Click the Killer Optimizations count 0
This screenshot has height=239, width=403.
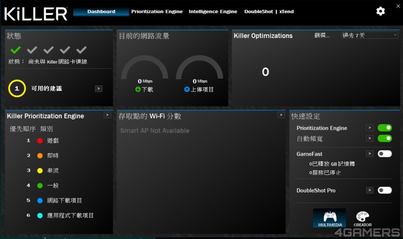[265, 72]
